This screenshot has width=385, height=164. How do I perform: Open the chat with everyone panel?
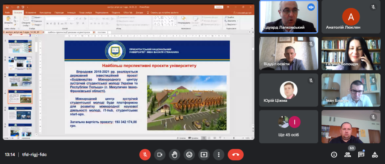point(361,155)
